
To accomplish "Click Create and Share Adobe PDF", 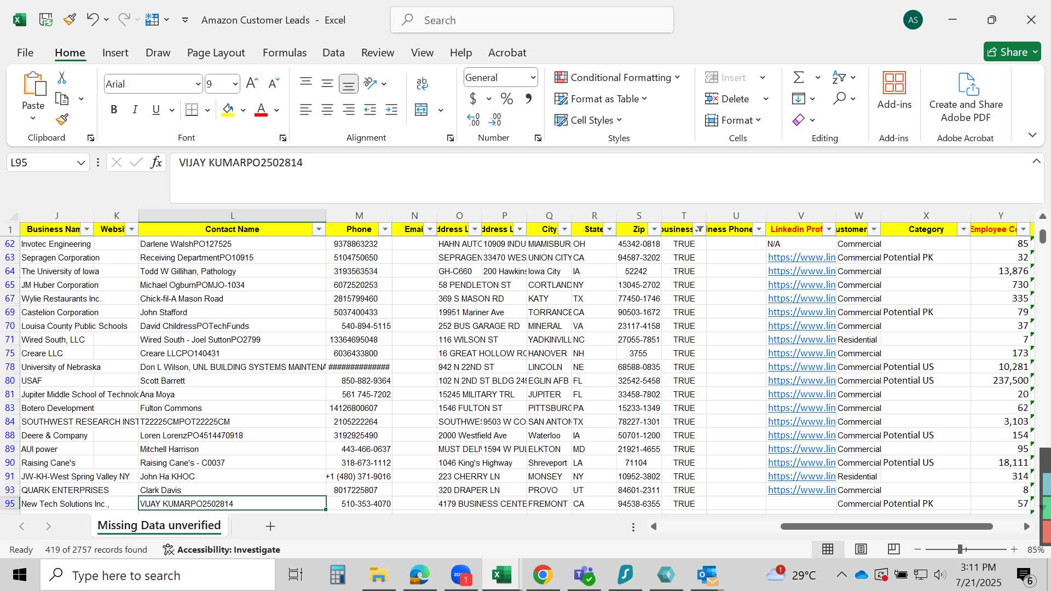I will [966, 97].
